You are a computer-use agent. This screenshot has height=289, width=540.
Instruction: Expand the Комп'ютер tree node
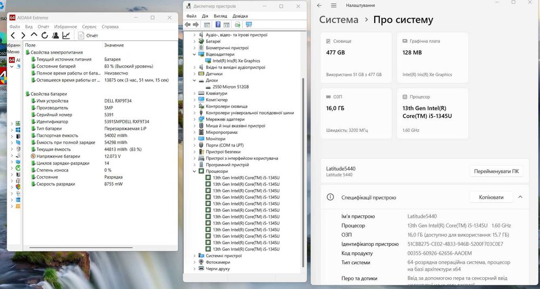pyautogui.click(x=194, y=100)
